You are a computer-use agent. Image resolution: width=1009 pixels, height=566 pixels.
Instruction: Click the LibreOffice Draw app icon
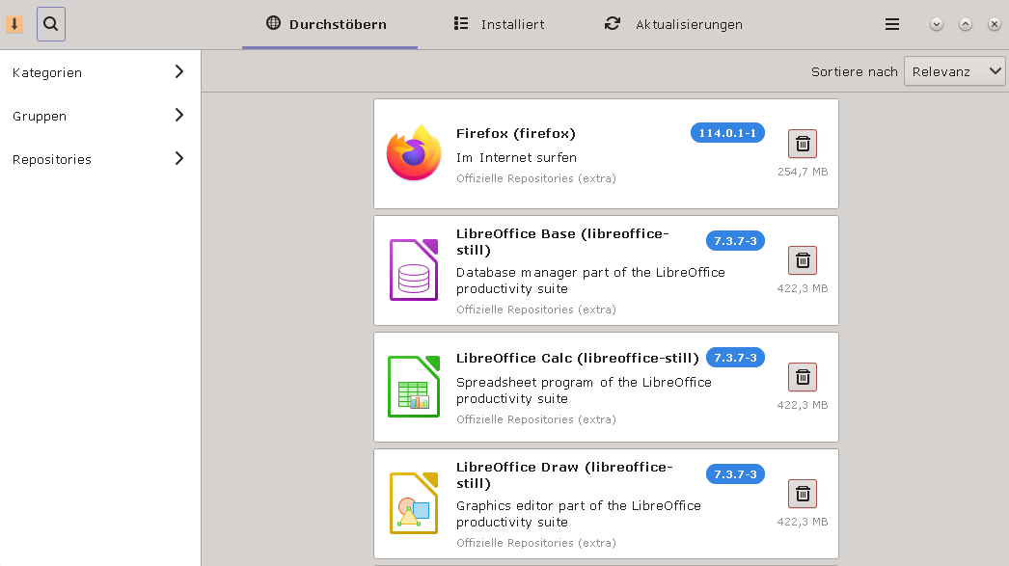[x=414, y=503]
